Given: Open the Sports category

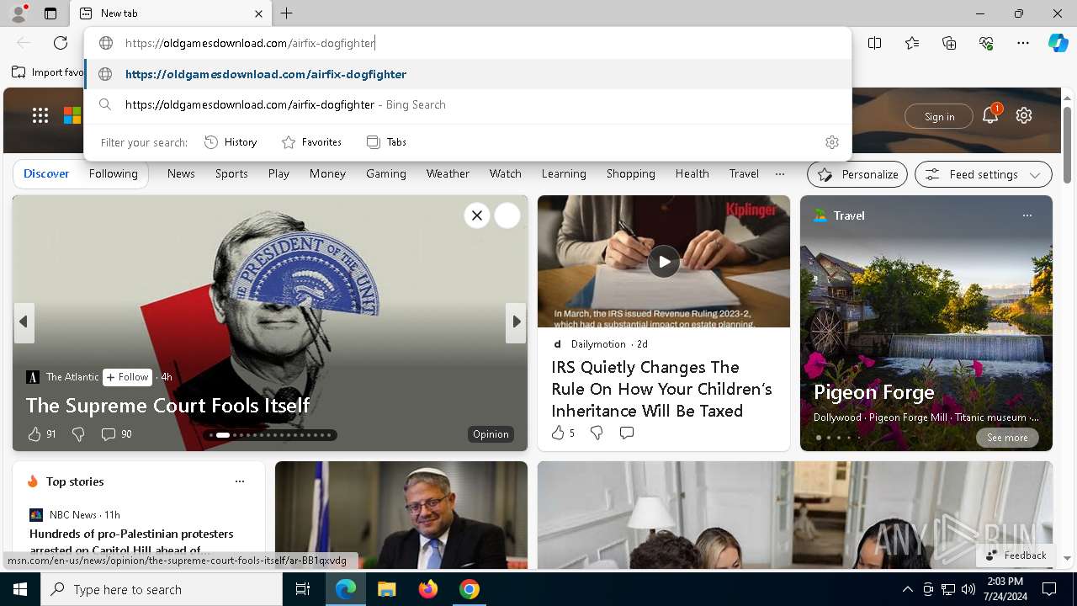Looking at the screenshot, I should click(231, 173).
